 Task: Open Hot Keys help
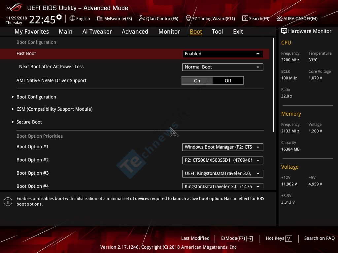(279, 239)
